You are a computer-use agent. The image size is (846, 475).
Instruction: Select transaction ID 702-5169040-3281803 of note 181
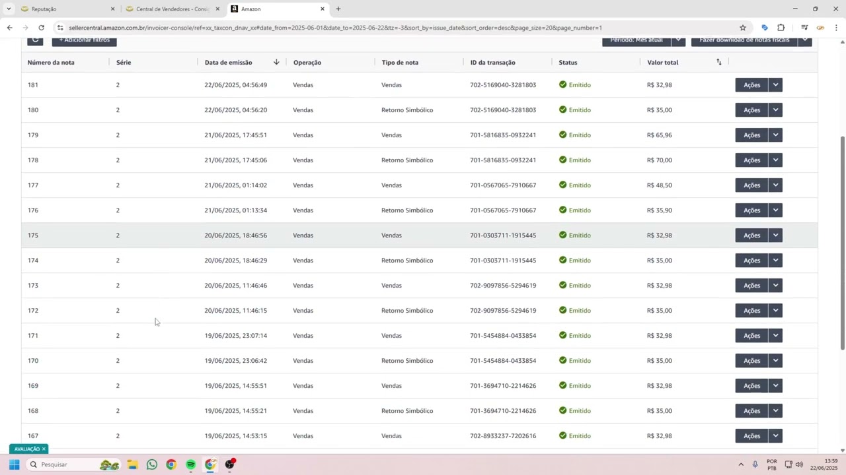pyautogui.click(x=503, y=85)
